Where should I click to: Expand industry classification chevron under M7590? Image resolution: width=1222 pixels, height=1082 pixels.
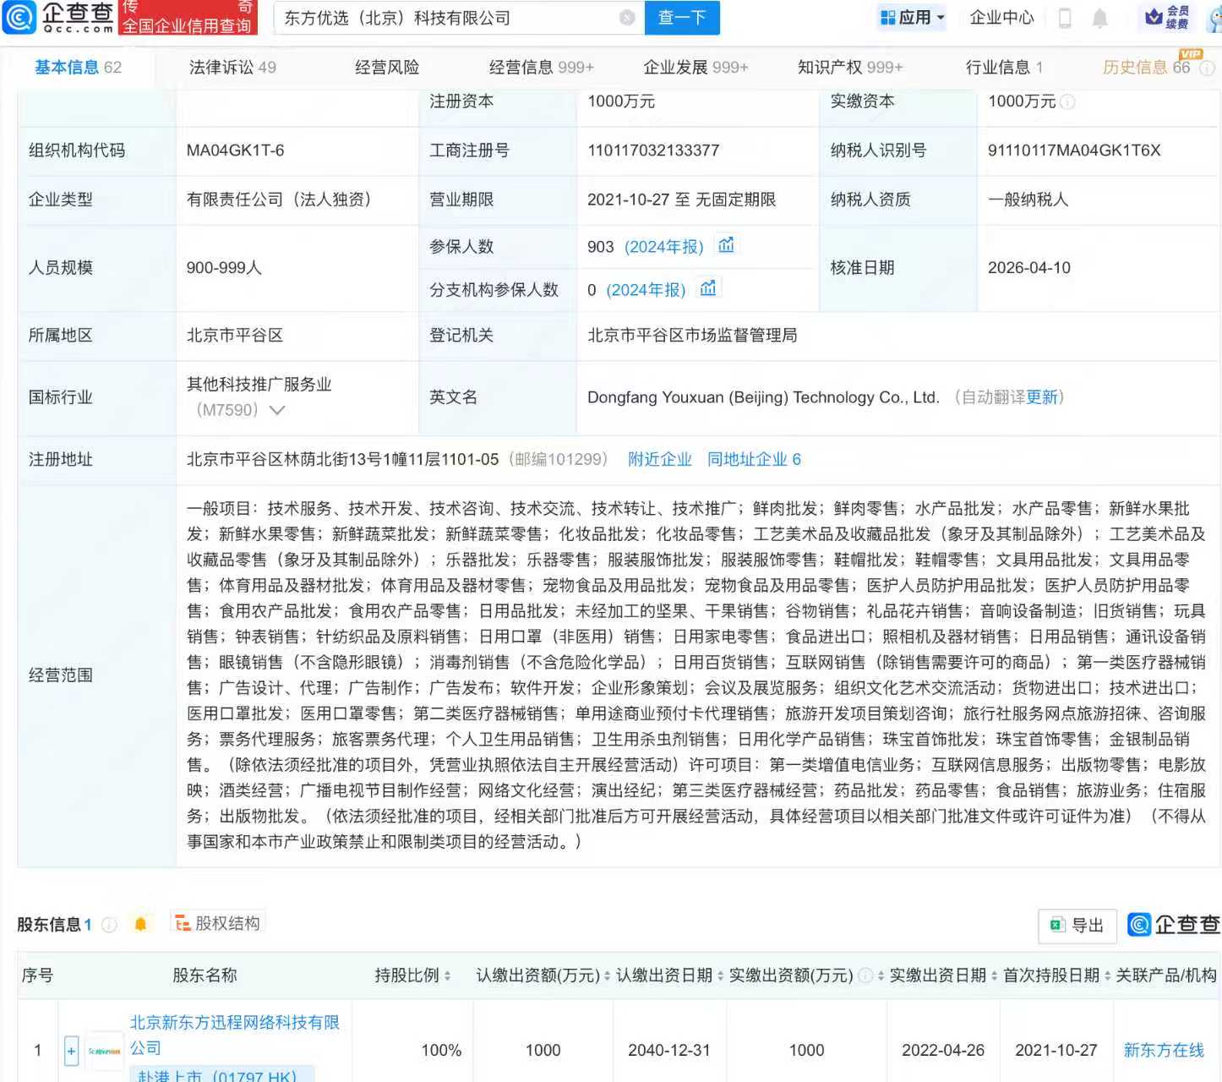276,411
